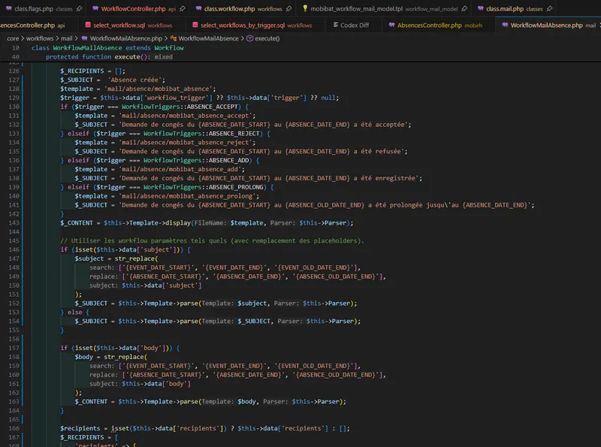Click 'WorkflowTriggers::ABSENCE_ACCEPT' on line 130
The width and height of the screenshot is (601, 447).
click(x=181, y=107)
